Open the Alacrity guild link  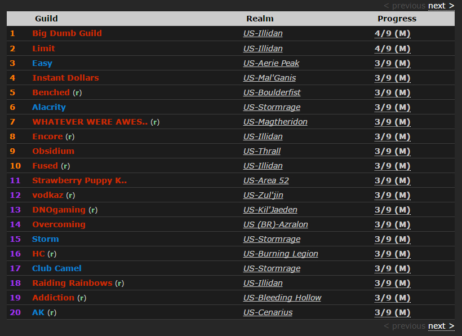(49, 107)
